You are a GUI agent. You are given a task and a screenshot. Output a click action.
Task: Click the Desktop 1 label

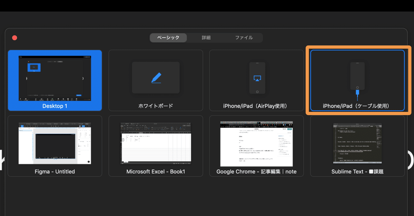(x=55, y=106)
